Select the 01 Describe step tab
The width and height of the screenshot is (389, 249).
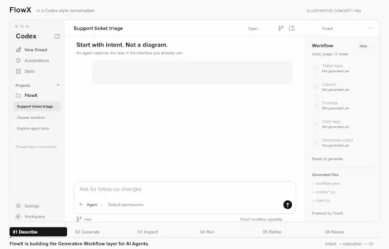38,232
